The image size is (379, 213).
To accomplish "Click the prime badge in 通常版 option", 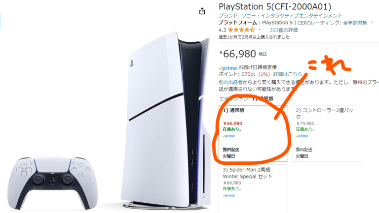I will (x=228, y=136).
